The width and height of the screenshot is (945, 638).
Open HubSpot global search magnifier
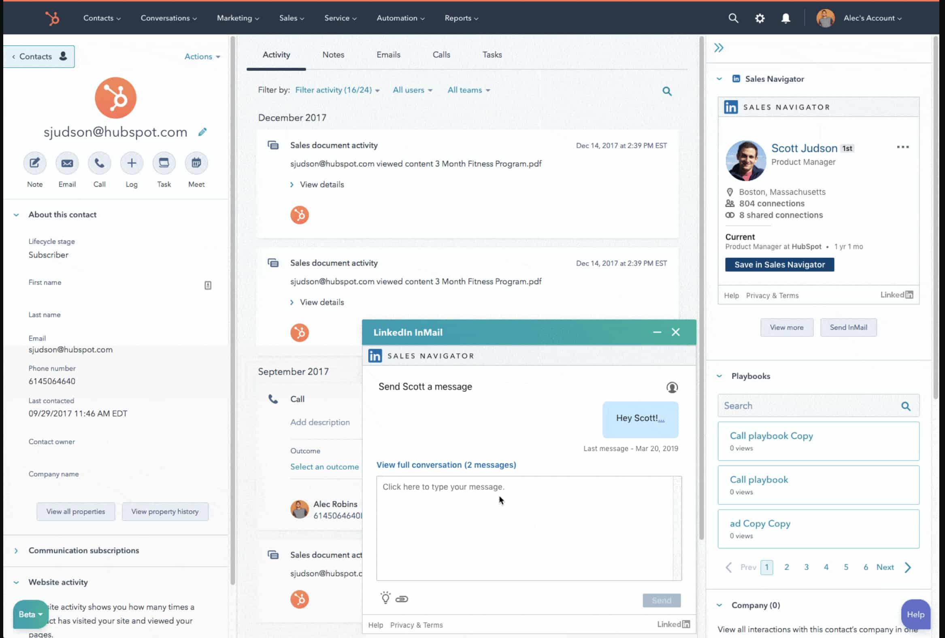pos(733,18)
